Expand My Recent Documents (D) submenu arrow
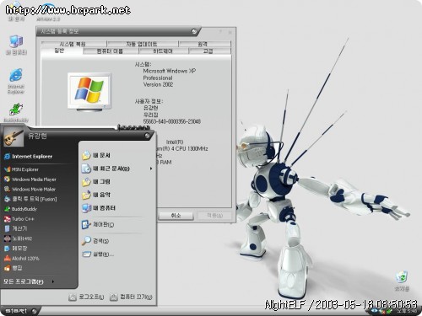The image size is (422, 316). pos(151,169)
